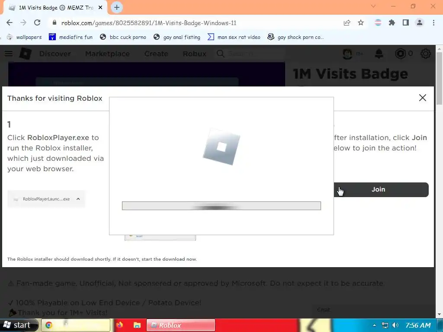Click the padlock site info icon
The width and height of the screenshot is (443, 332).
click(x=55, y=23)
